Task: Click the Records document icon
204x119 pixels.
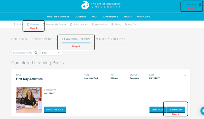Action: [x=28, y=25]
